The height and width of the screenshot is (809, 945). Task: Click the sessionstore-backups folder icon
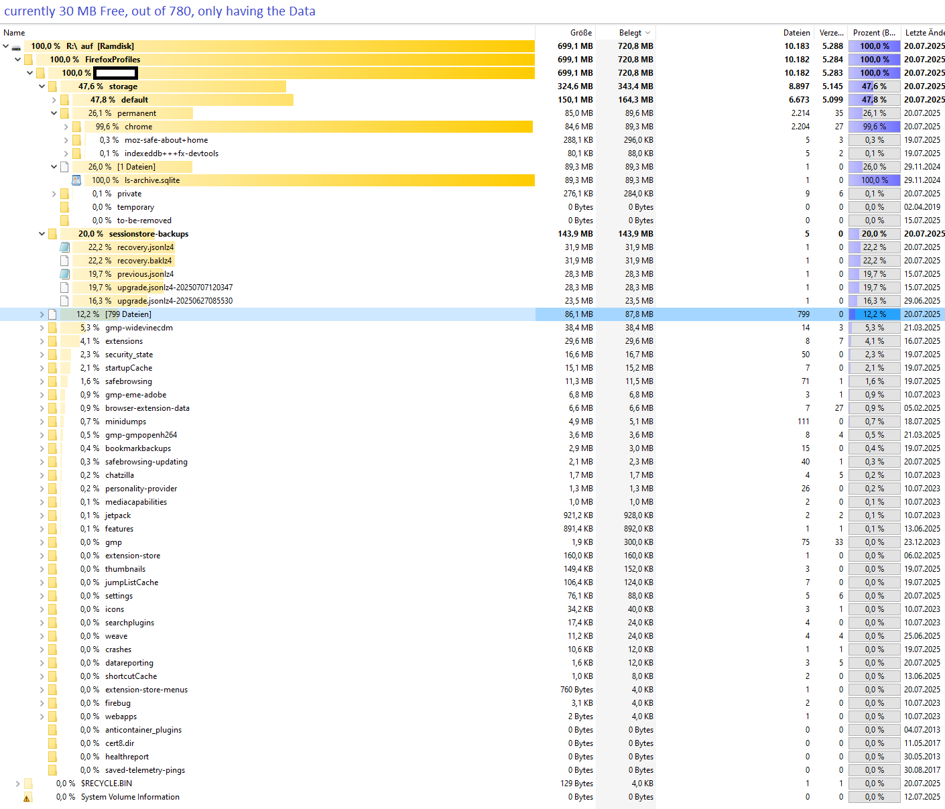tap(52, 234)
